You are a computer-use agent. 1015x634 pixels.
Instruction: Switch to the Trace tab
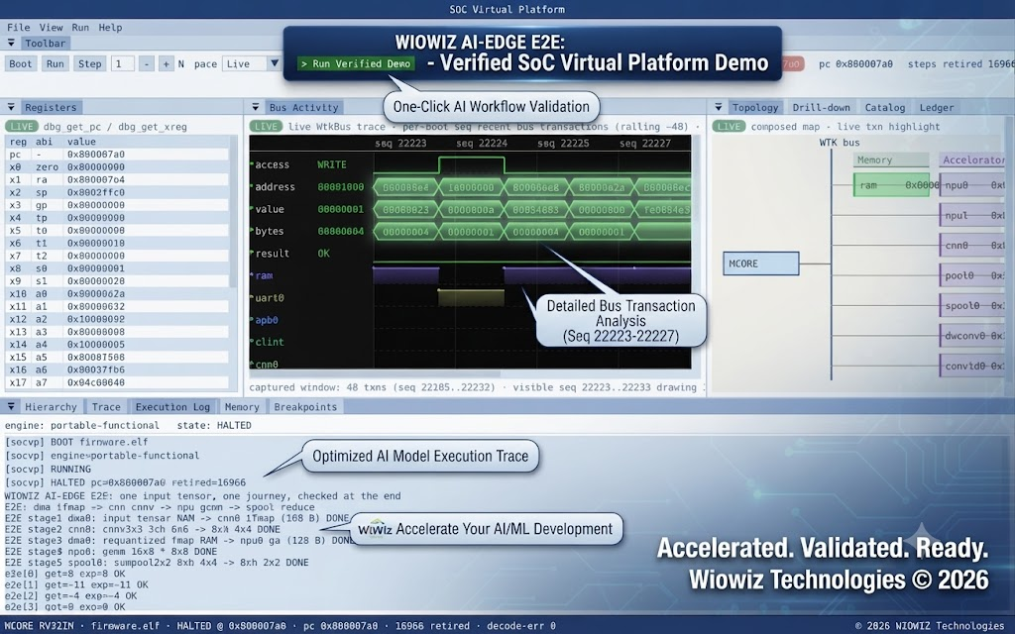[106, 407]
